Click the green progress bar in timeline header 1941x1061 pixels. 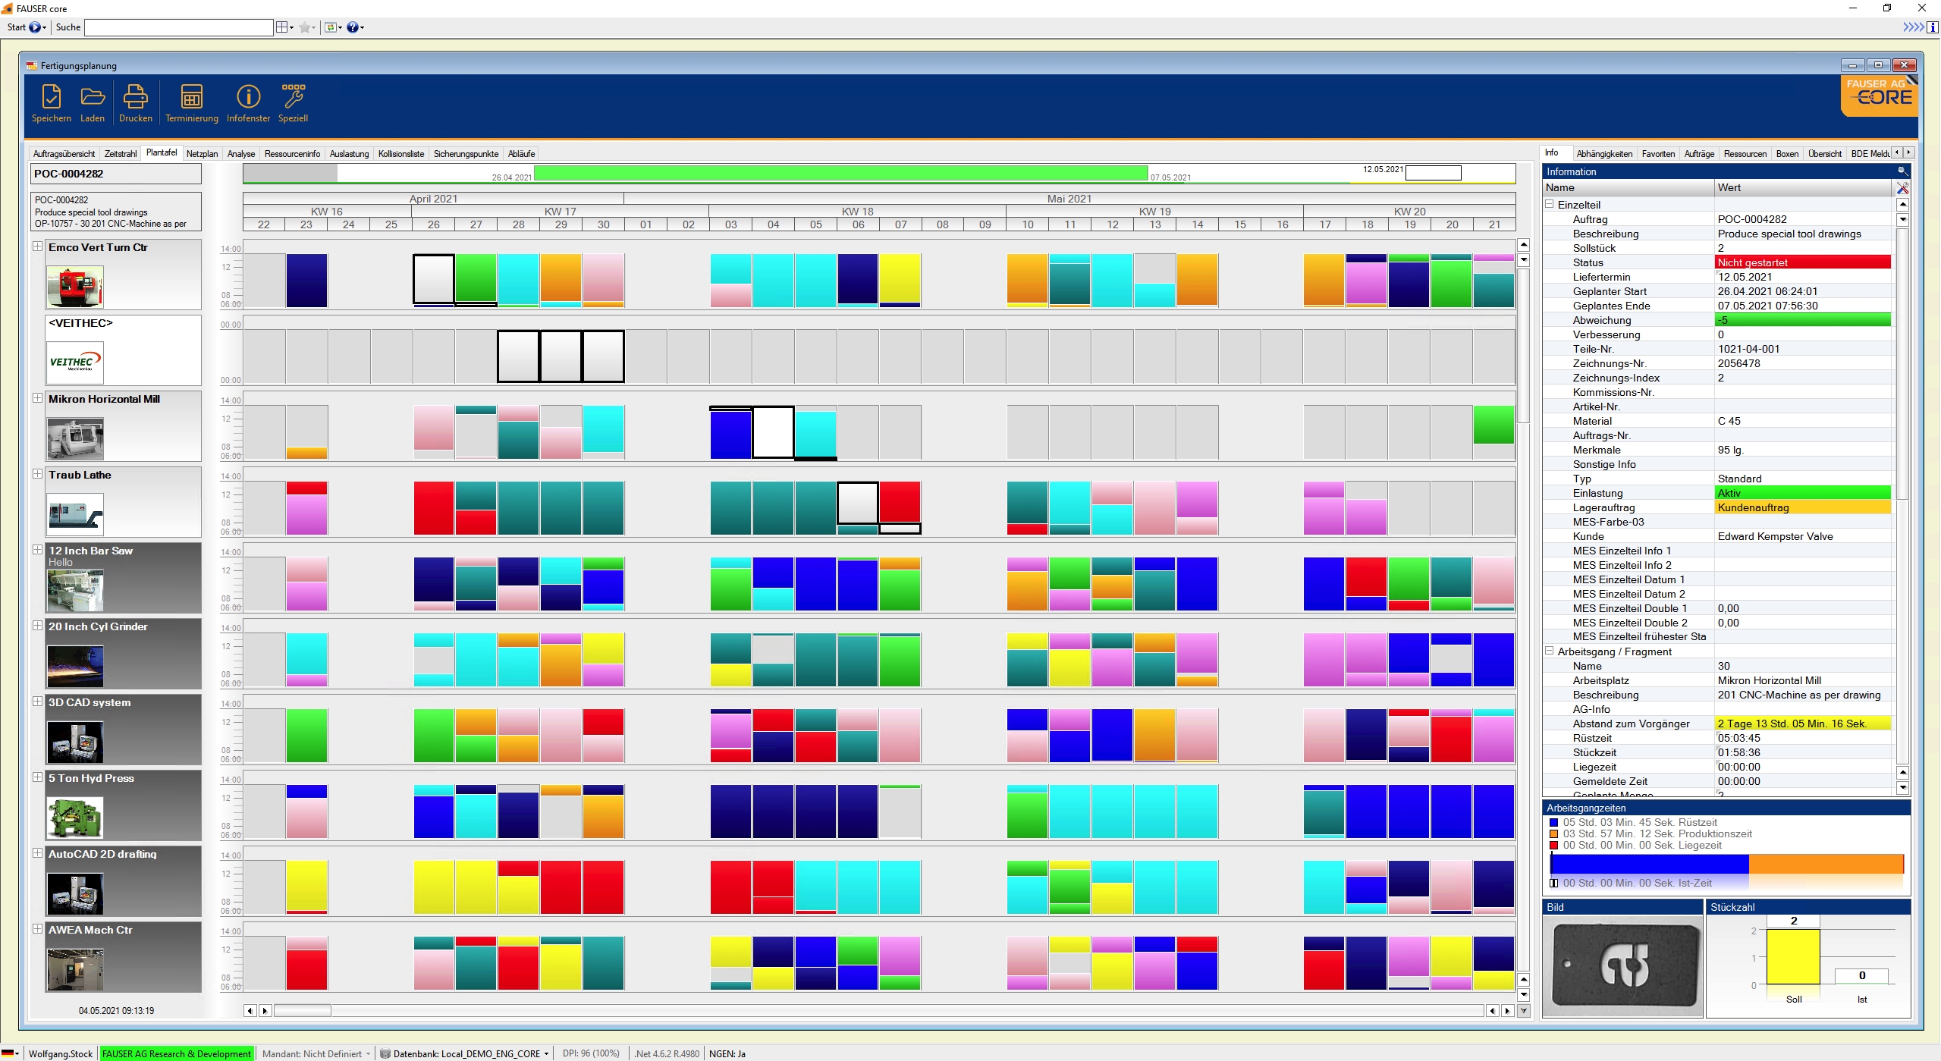[840, 174]
